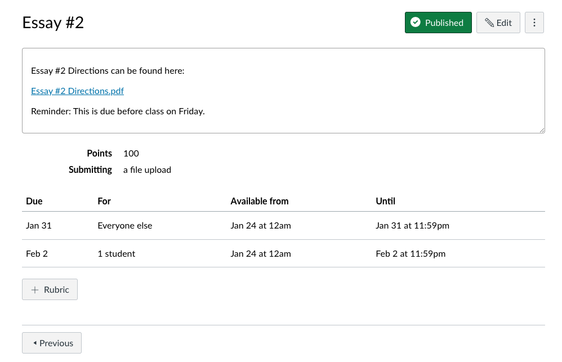Toggle the Published status button
The height and width of the screenshot is (362, 562).
click(438, 23)
